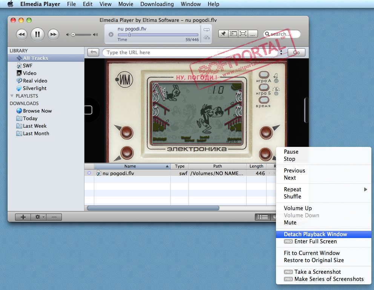Toggle Mute in the context menu
Viewport: 374px width, 290px height.
click(324, 223)
